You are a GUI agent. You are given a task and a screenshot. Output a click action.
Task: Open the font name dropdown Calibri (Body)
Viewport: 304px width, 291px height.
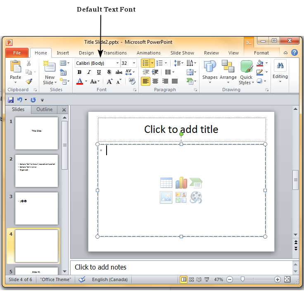(x=117, y=63)
